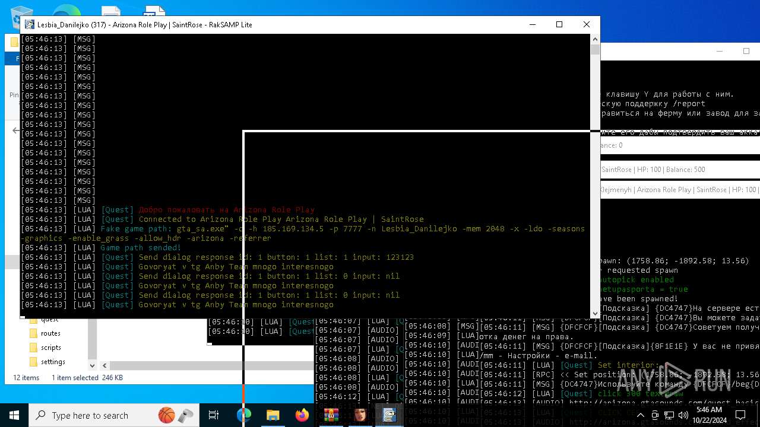
Task: Click the RakSAMP console scrollbar thumb
Action: click(595, 50)
